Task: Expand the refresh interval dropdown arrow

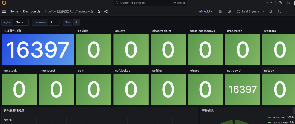Action: (x=287, y=11)
